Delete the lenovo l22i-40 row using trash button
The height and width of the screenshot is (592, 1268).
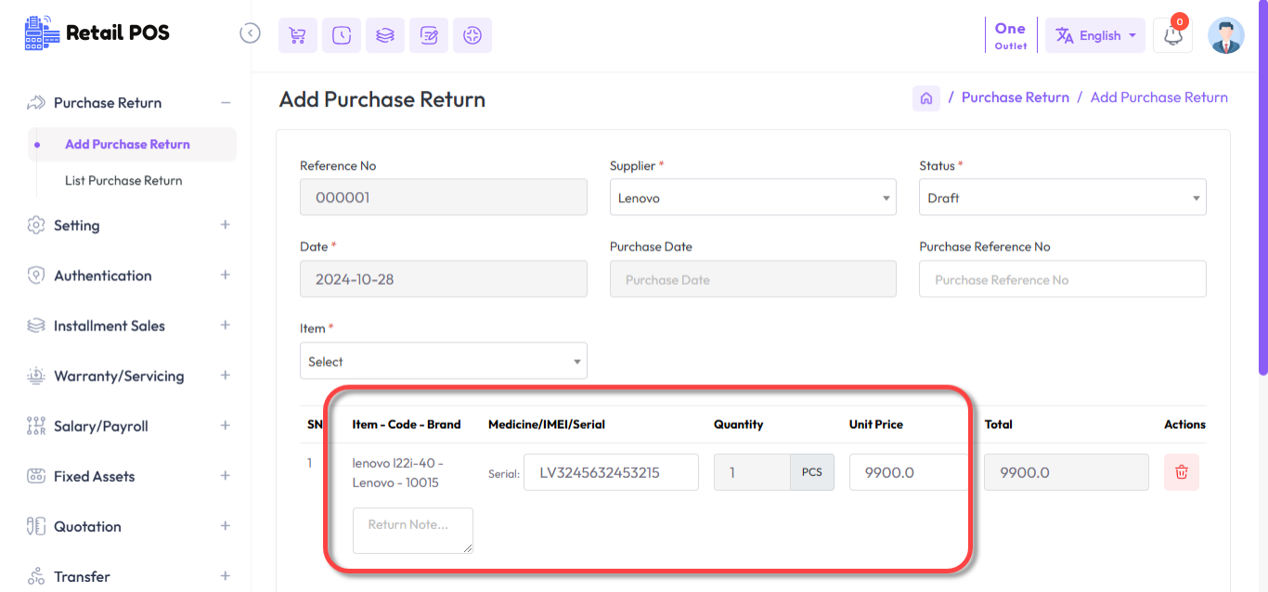tap(1181, 472)
